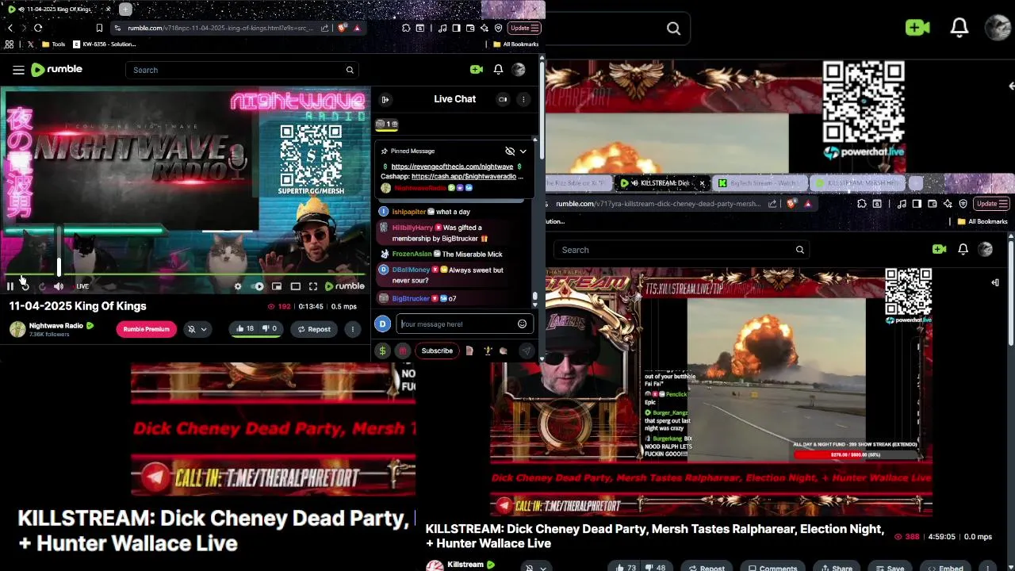Click green go-live camera icon, left window
Image resolution: width=1015 pixels, height=571 pixels.
pyautogui.click(x=477, y=70)
